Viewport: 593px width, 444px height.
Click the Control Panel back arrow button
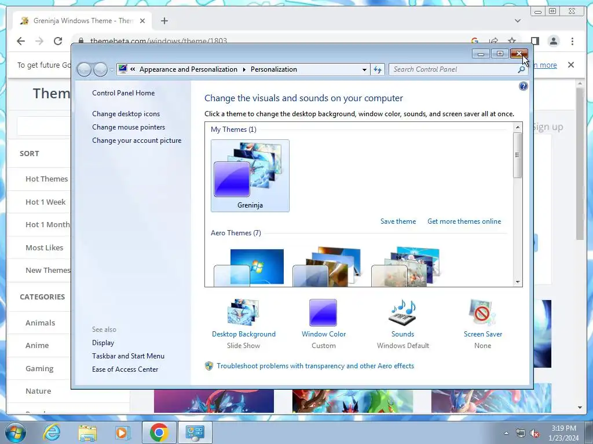pos(84,69)
